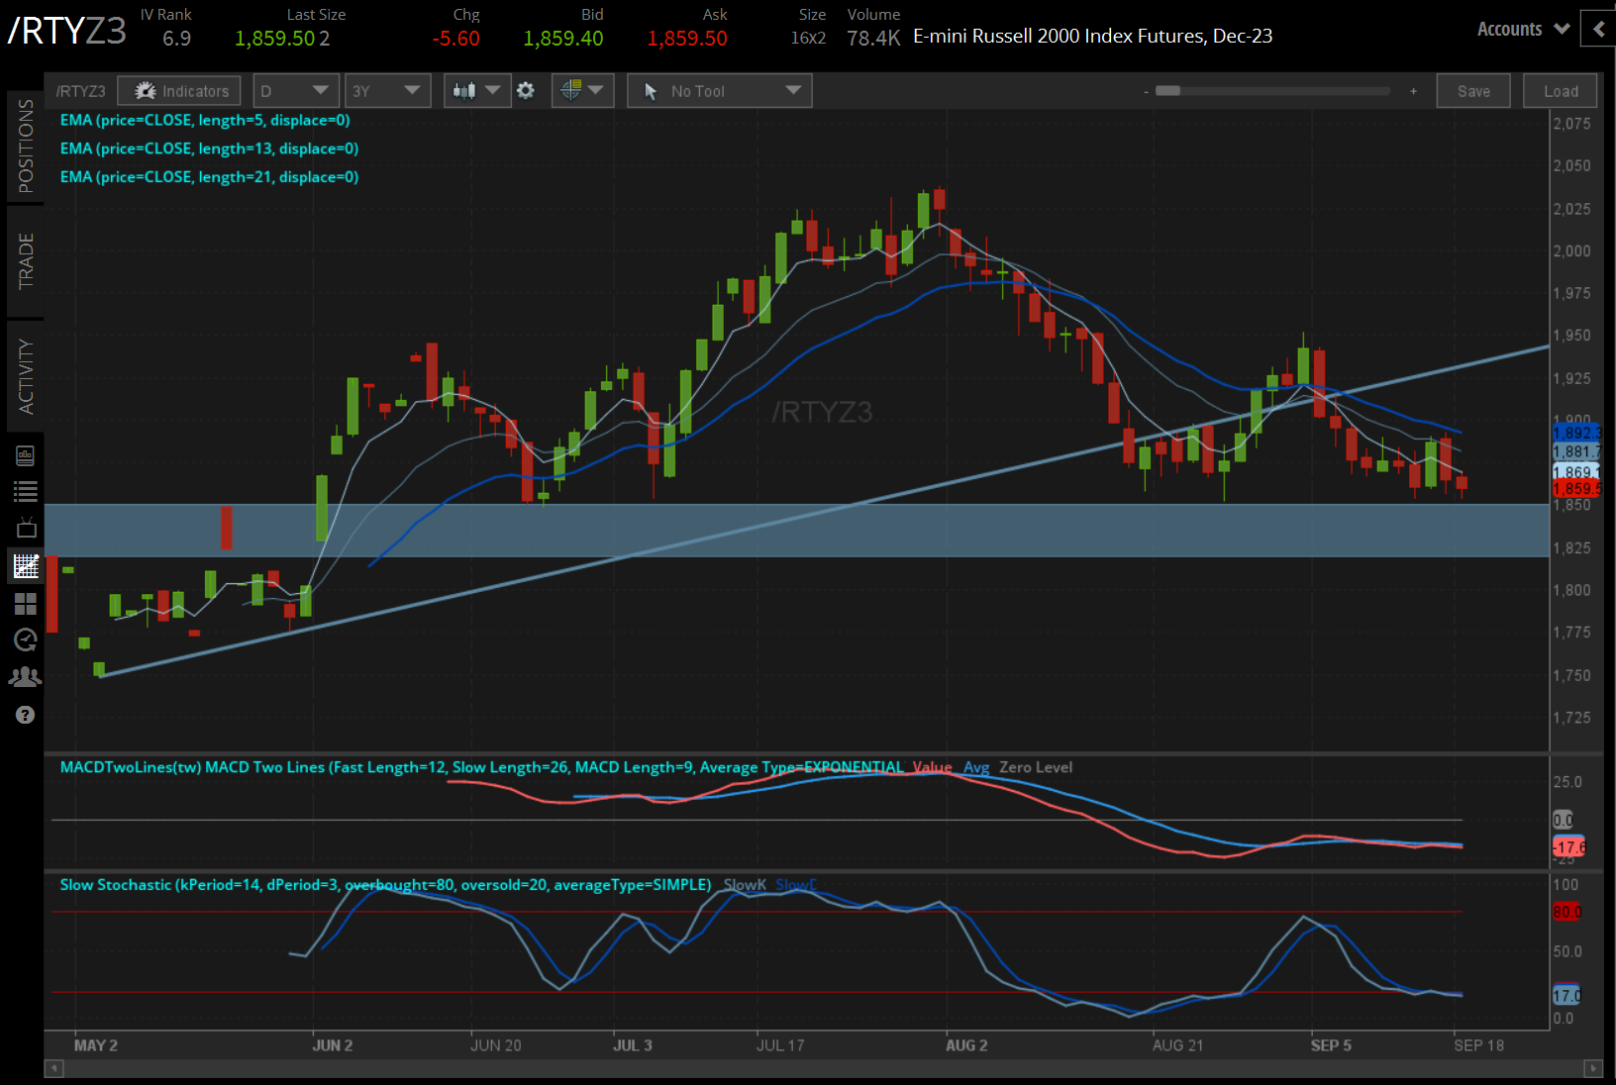The image size is (1616, 1085).
Task: Expand the D timeframe dropdown
Action: point(295,90)
